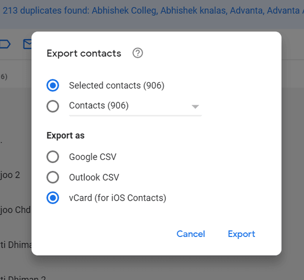The height and width of the screenshot is (280, 304).
Task: Click the email envelope icon in toolbar
Action: click(x=27, y=44)
